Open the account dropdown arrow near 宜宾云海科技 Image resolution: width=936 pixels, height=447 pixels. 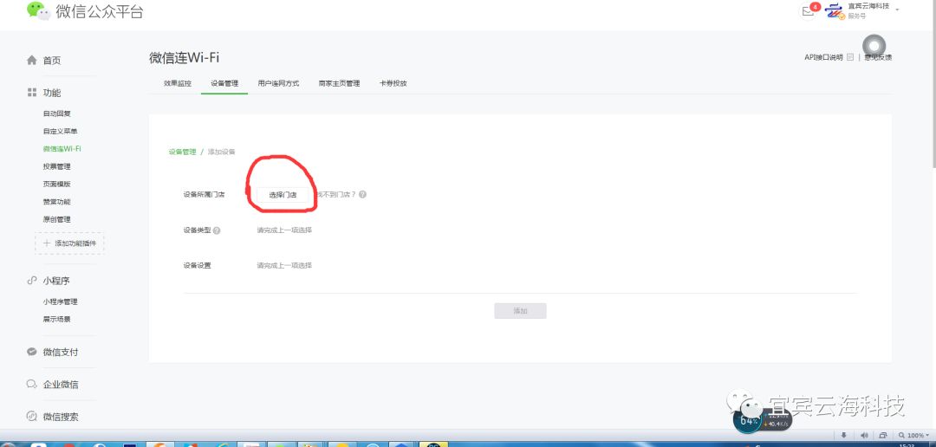coord(897,10)
